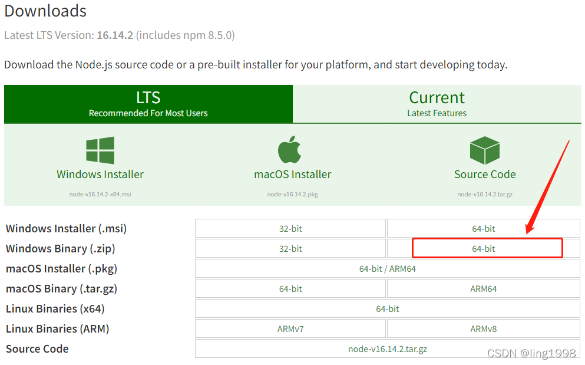Screen dimensions: 585x365
Task: Click the macOS Binary (.tar.gz) row label
Action: (x=61, y=289)
